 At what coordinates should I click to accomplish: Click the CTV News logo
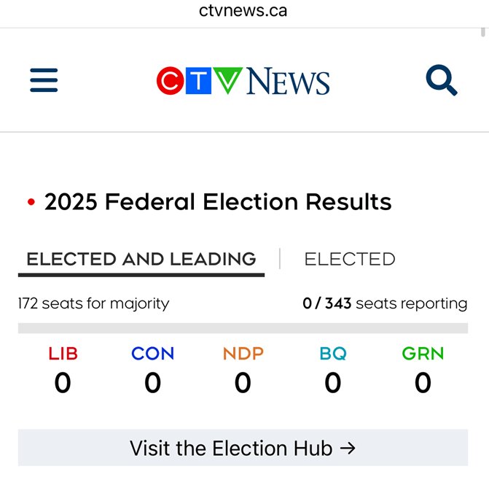243,81
